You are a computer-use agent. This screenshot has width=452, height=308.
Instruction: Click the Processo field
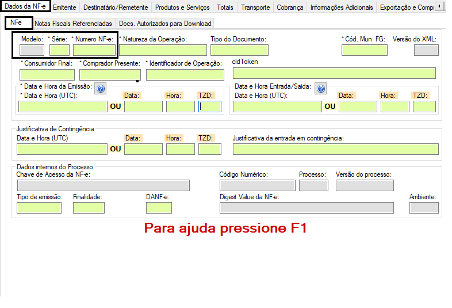313,185
